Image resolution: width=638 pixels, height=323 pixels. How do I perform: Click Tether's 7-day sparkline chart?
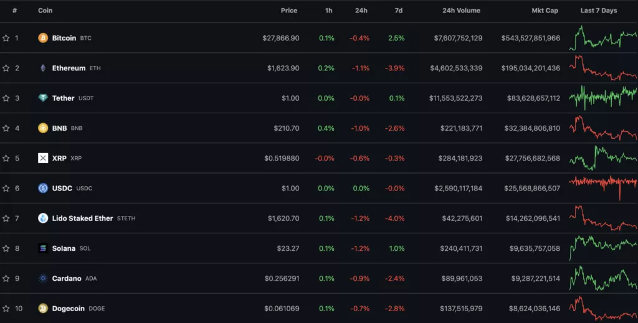point(603,98)
